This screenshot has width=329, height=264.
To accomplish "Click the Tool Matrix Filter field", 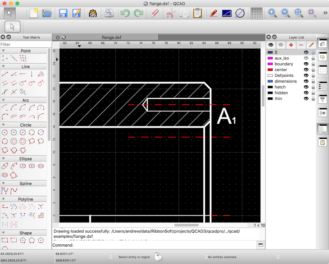I will click(25, 44).
